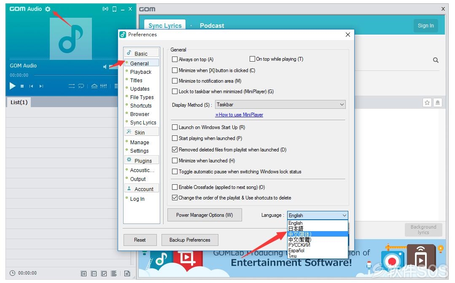This screenshot has width=455, height=283.
Task: Click the Background lyrics button
Action: [423, 229]
